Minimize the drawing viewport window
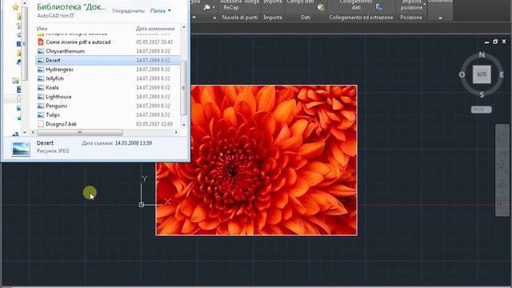Image resolution: width=512 pixels, height=288 pixels. (487, 42)
